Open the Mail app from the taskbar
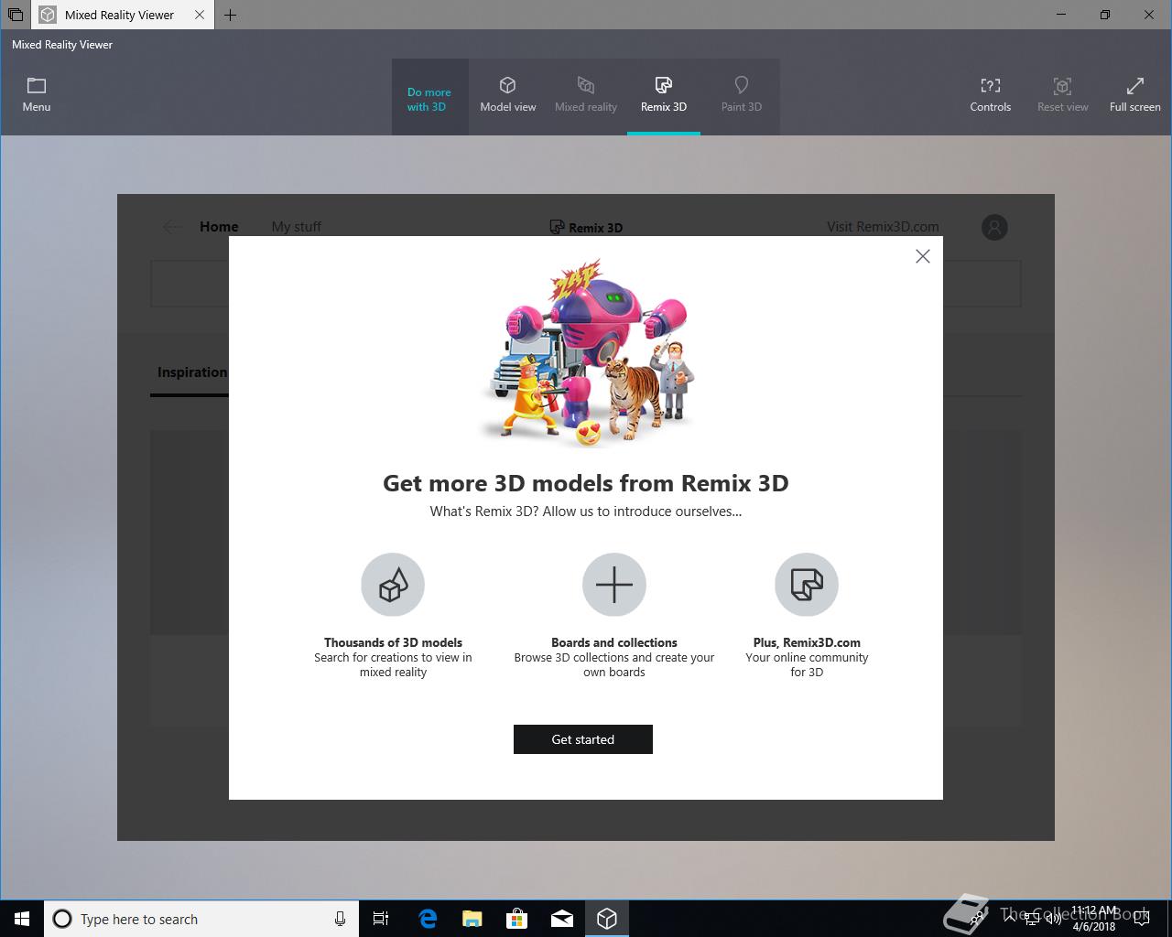1172x937 pixels. (x=562, y=919)
